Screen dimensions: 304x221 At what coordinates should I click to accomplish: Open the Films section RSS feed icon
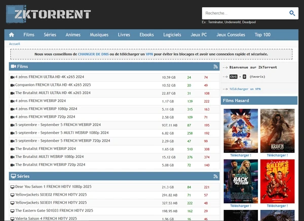click(215, 67)
